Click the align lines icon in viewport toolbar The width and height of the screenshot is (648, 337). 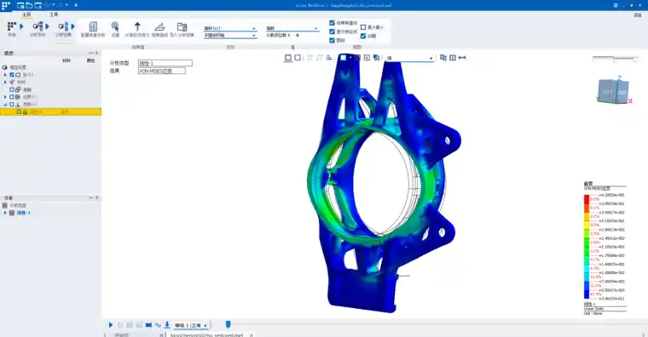(x=329, y=58)
